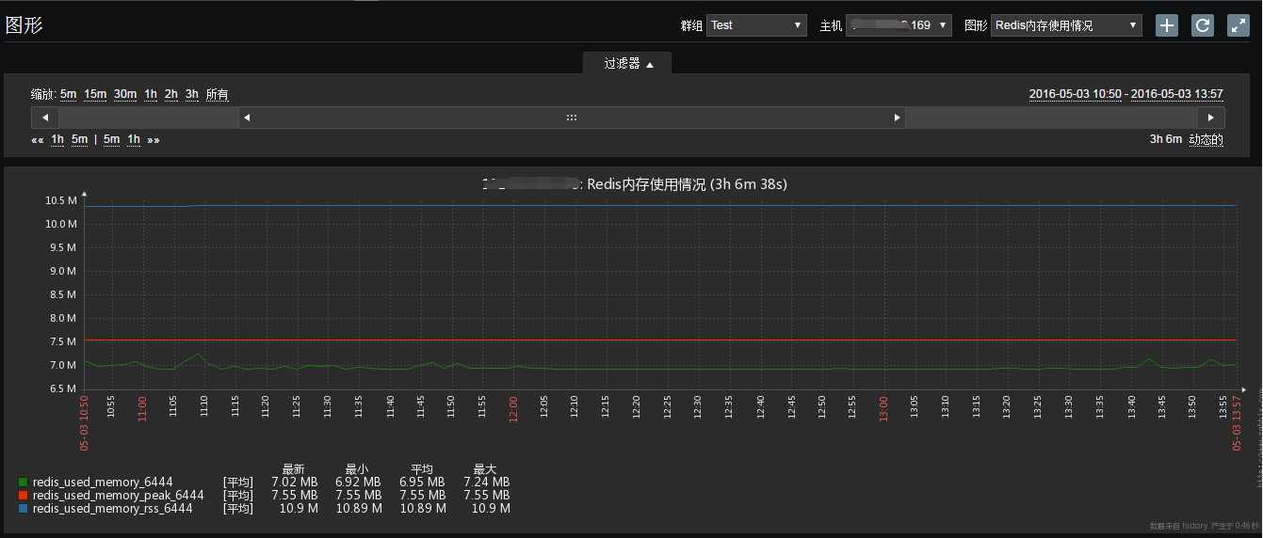Image resolution: width=1263 pixels, height=538 pixels.
Task: Click the 12:00 red time axis label
Action: pyautogui.click(x=512, y=409)
